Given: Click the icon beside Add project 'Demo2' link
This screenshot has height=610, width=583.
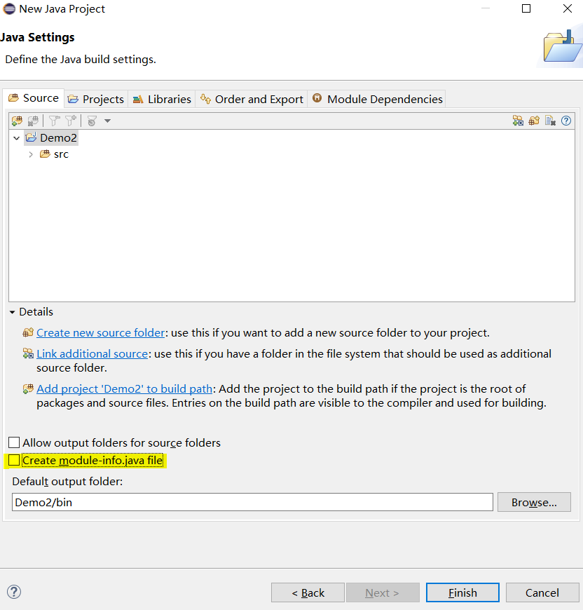Looking at the screenshot, I should click(x=28, y=388).
